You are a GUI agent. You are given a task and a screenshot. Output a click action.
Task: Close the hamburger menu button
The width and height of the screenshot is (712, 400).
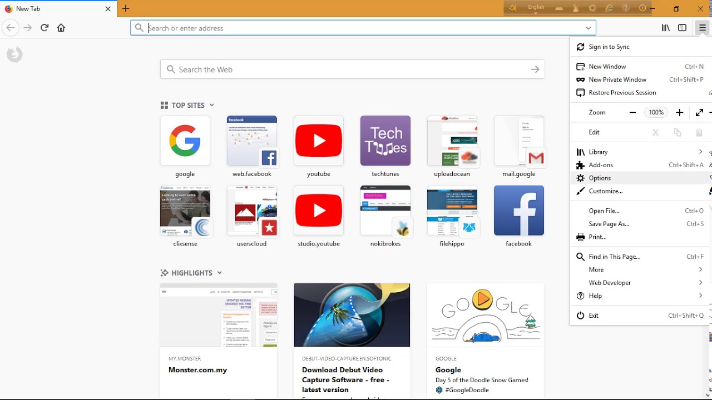pos(703,28)
